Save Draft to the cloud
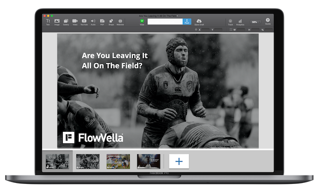The height and width of the screenshot is (188, 318). 199,22
